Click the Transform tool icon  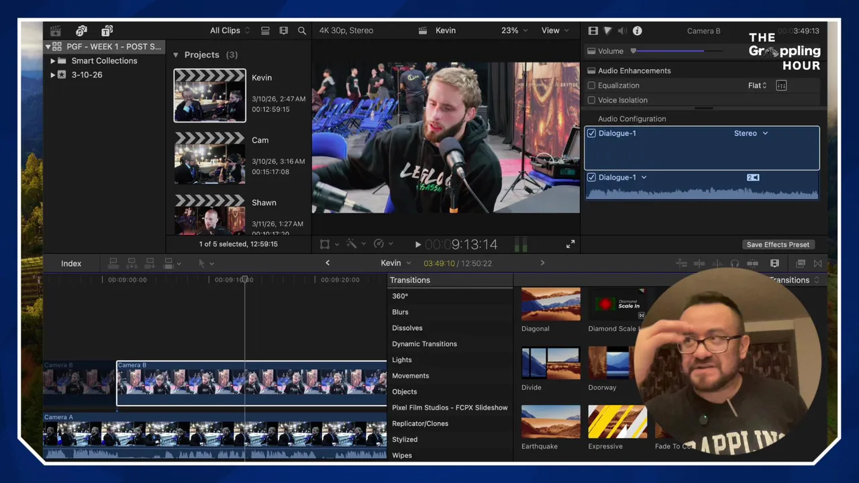tap(325, 244)
